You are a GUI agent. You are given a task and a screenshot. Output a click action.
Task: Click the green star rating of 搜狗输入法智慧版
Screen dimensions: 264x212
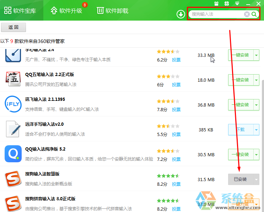168,176
